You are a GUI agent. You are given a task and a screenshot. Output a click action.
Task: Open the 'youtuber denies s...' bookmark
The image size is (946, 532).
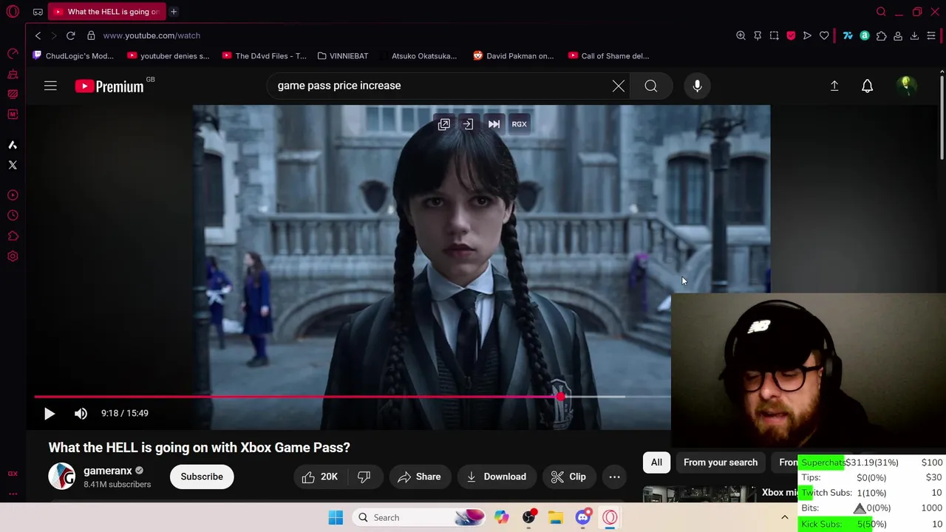(169, 56)
